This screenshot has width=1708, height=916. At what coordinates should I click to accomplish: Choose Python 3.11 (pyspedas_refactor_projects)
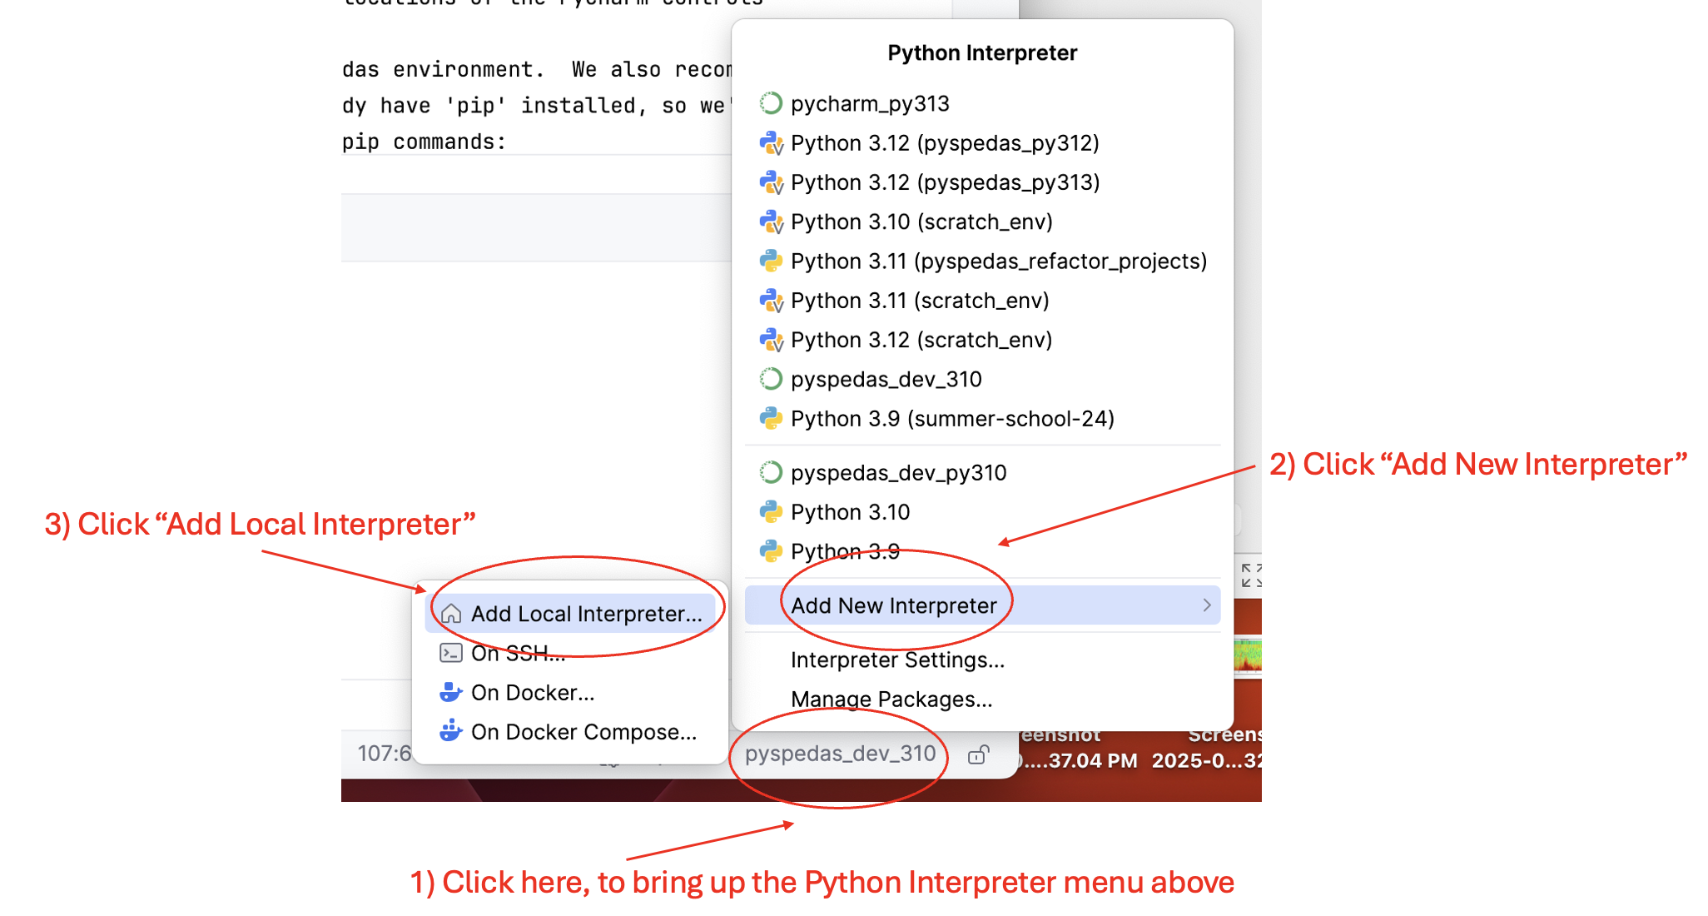982,261
